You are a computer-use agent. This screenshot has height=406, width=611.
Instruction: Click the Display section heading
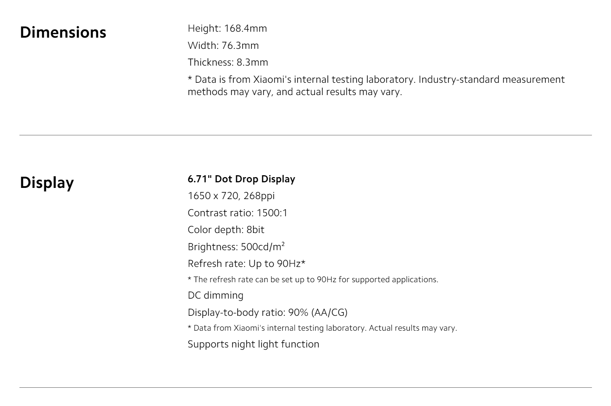click(x=47, y=183)
